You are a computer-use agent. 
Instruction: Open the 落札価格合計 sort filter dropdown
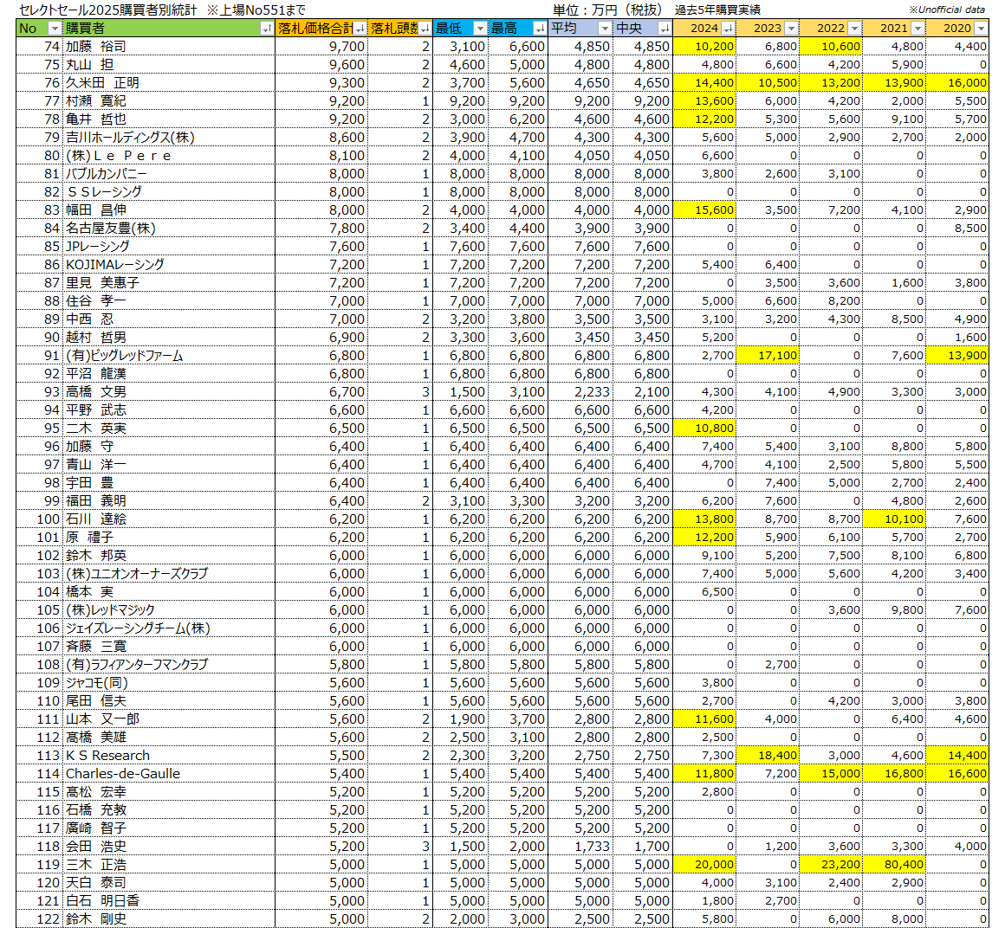[360, 29]
